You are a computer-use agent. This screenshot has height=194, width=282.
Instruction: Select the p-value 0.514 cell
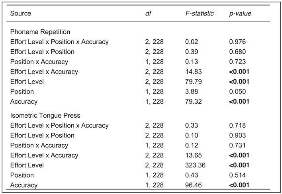(x=237, y=175)
